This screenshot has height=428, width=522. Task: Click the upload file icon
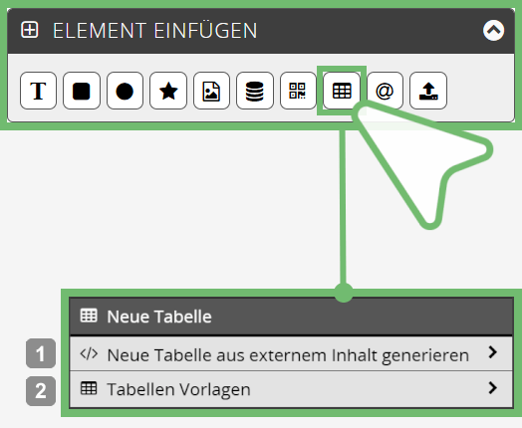tap(428, 91)
